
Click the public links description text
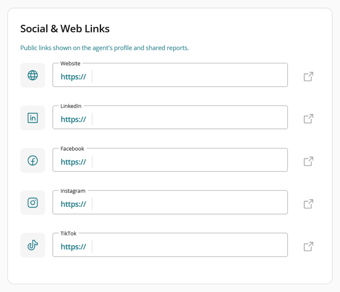coord(105,48)
